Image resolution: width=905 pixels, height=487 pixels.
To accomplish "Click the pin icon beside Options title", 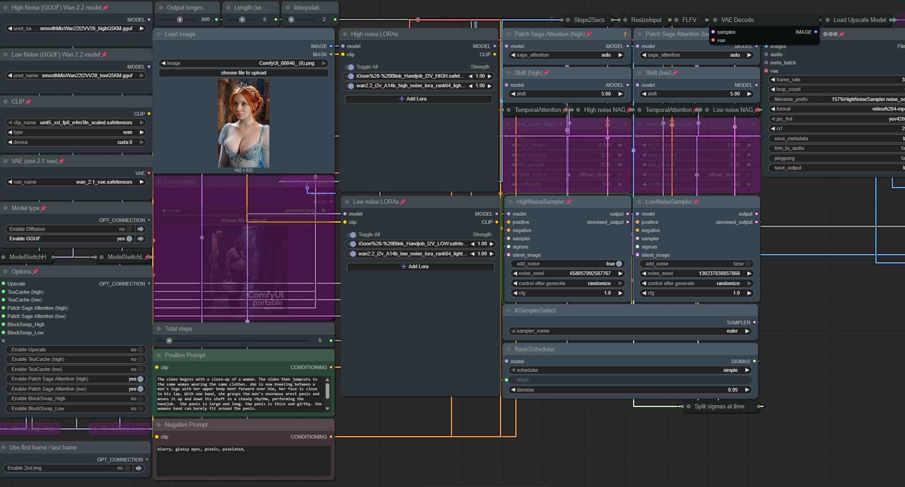I will (x=36, y=272).
